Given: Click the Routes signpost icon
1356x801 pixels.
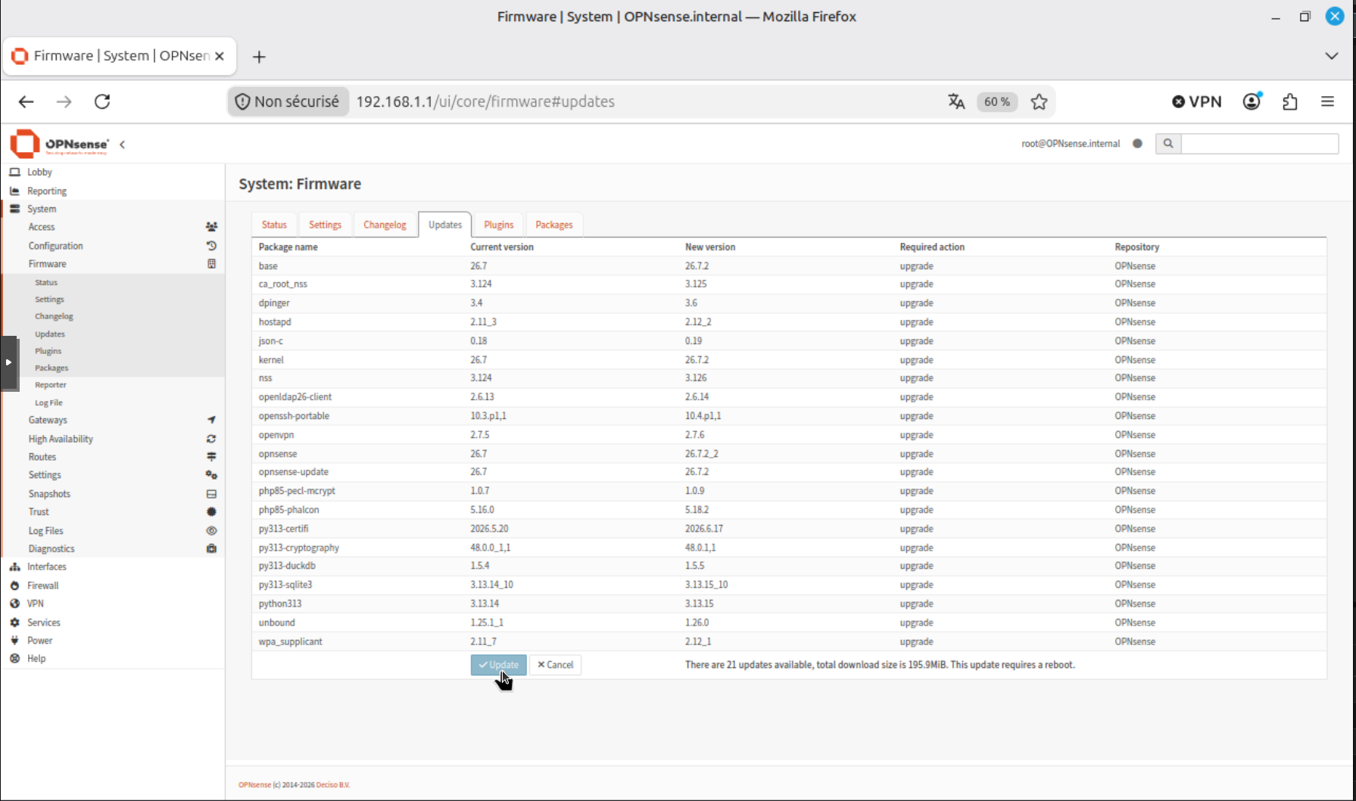Looking at the screenshot, I should point(211,457).
